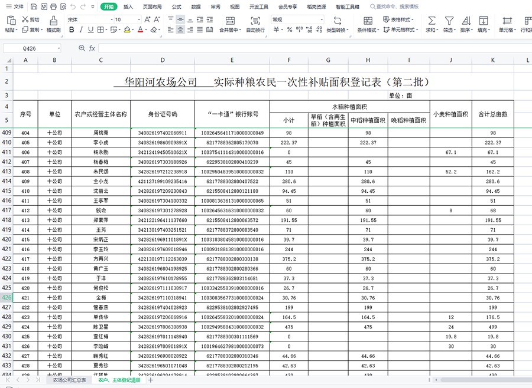532x388 pixels.
Task: Toggle Bold formatting
Action: [72, 30]
